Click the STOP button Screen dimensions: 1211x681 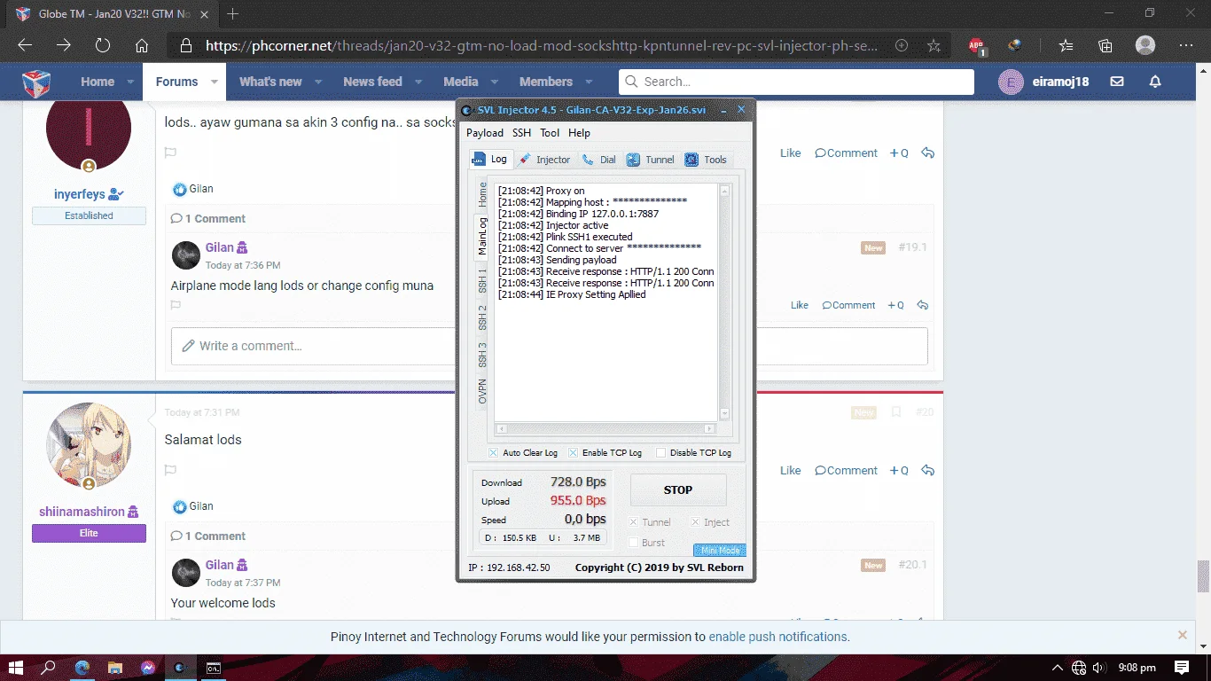coord(678,489)
